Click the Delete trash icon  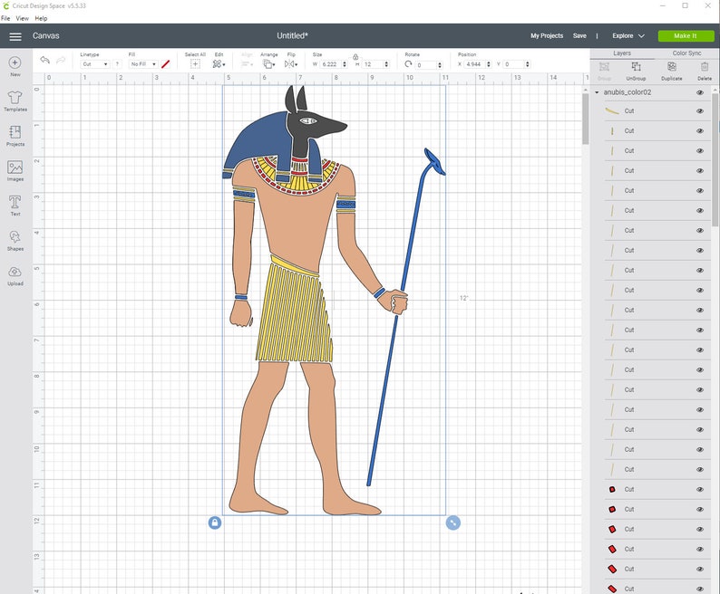705,66
